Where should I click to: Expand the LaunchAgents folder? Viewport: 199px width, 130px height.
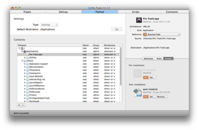tap(25, 82)
